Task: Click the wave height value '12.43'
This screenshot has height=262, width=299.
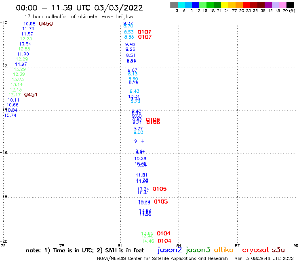Action: pos(16,89)
